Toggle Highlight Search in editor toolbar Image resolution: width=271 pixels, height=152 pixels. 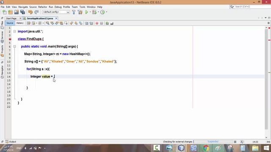61,23
